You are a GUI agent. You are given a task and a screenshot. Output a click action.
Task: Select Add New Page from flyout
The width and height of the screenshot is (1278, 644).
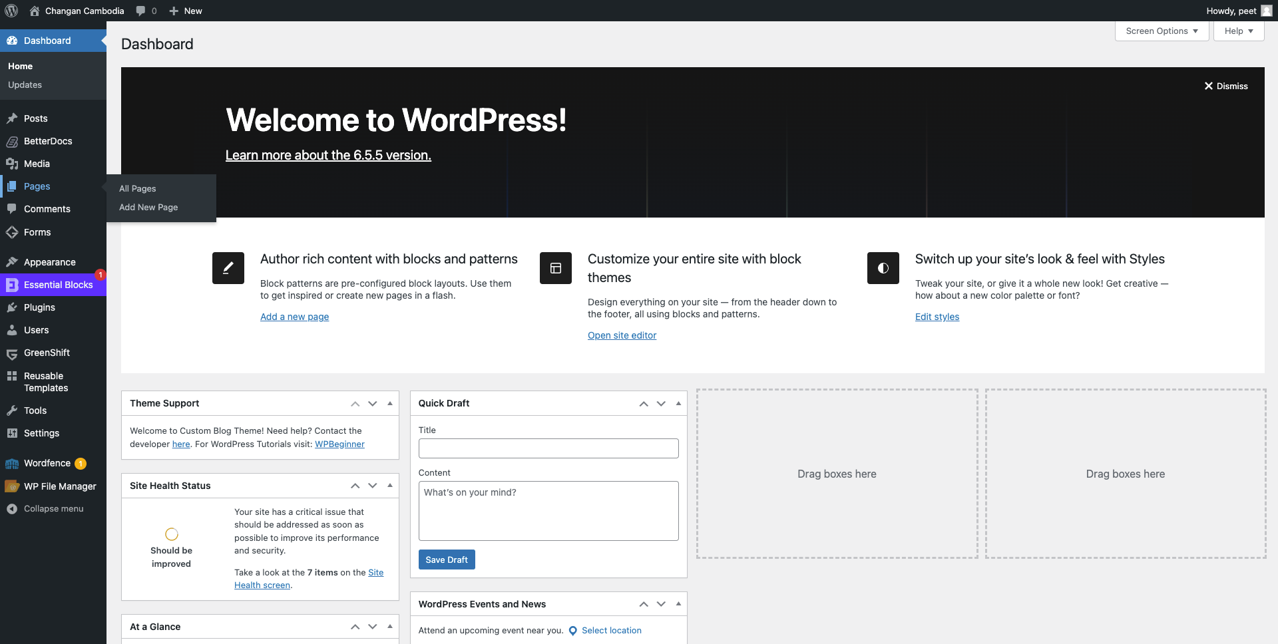click(x=148, y=208)
